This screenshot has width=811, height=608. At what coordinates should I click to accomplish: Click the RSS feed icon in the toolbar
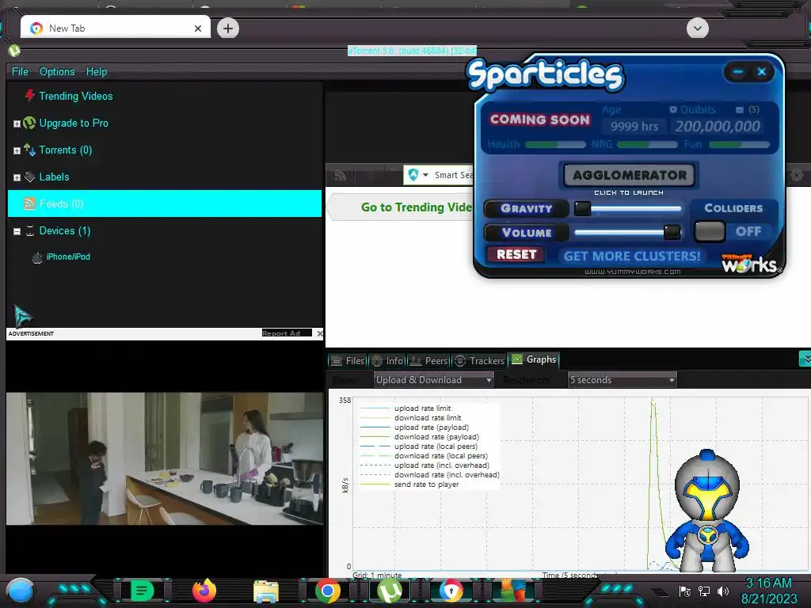pos(341,175)
